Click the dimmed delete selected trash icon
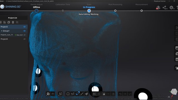Image resolution: width=178 pixels, height=100 pixels. click(x=113, y=94)
